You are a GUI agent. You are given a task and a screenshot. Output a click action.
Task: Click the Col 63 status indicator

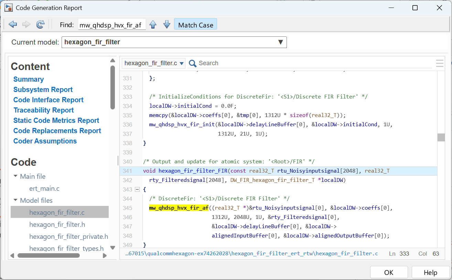pos(429,254)
